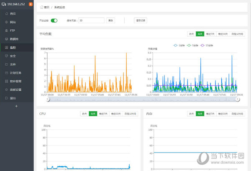
Task: Click the right handle of the load chart zoom slider
Action: [238, 100]
